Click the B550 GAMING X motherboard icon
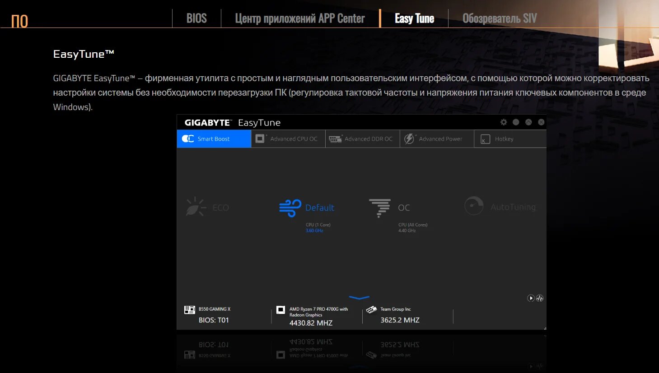Viewport: 659px width, 373px height. 190,310
